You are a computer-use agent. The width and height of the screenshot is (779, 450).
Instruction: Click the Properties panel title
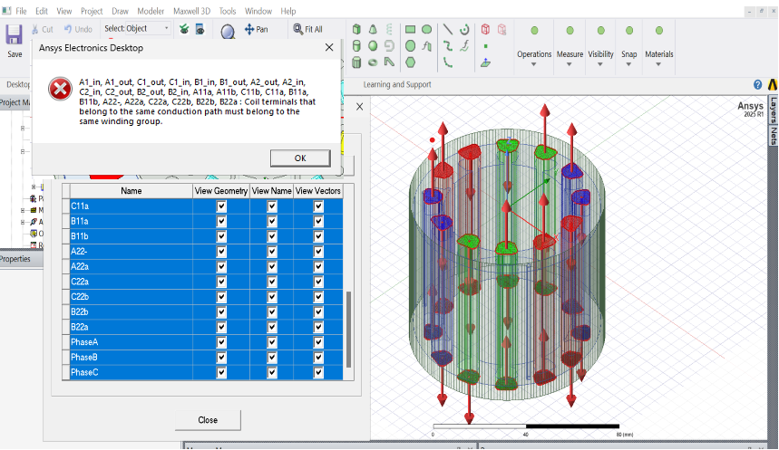15,259
